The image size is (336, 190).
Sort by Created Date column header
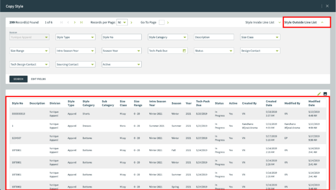point(271,103)
